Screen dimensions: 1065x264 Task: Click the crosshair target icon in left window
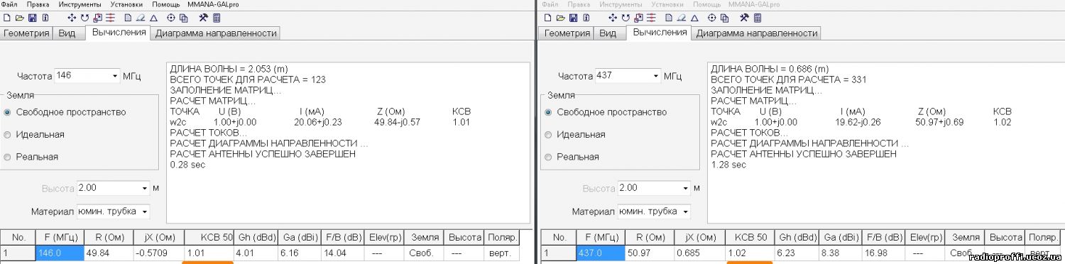point(171,18)
